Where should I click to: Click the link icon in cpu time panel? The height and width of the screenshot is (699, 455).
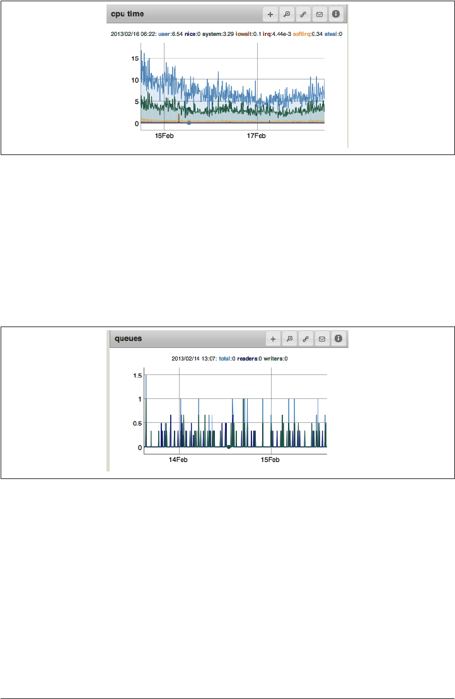coord(303,14)
